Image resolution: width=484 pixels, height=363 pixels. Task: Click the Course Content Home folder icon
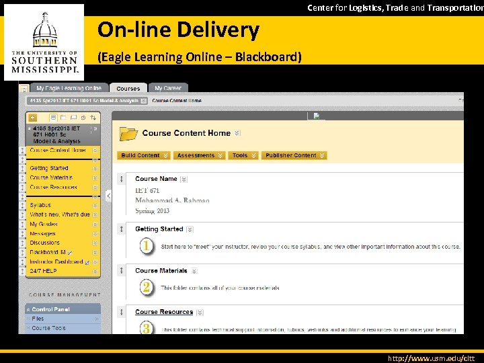(128, 134)
